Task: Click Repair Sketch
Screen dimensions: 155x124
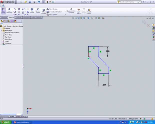Action: click(78, 11)
